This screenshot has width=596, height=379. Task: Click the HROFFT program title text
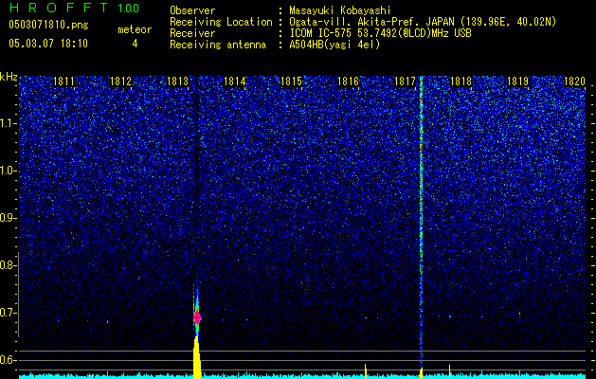[x=60, y=8]
